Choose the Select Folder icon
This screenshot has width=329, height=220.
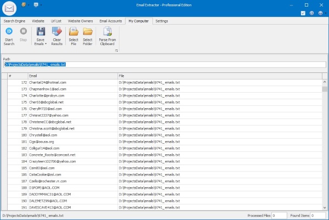87,32
